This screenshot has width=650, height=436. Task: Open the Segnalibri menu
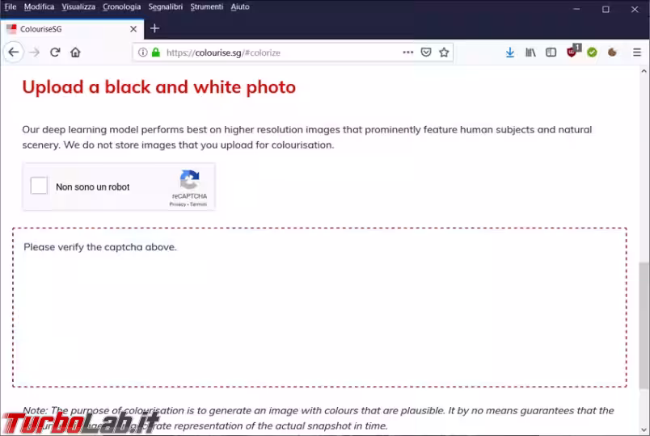[166, 7]
